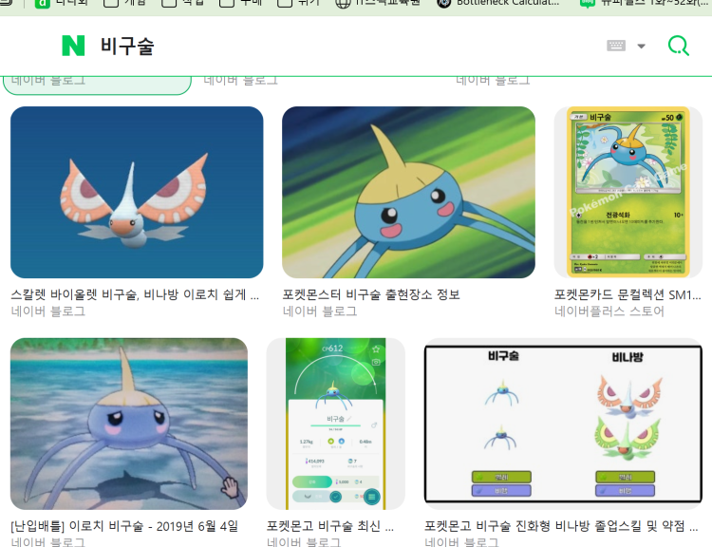Click 네이버 블로그 source under 출현장소 정보
712x547 pixels.
click(x=320, y=311)
